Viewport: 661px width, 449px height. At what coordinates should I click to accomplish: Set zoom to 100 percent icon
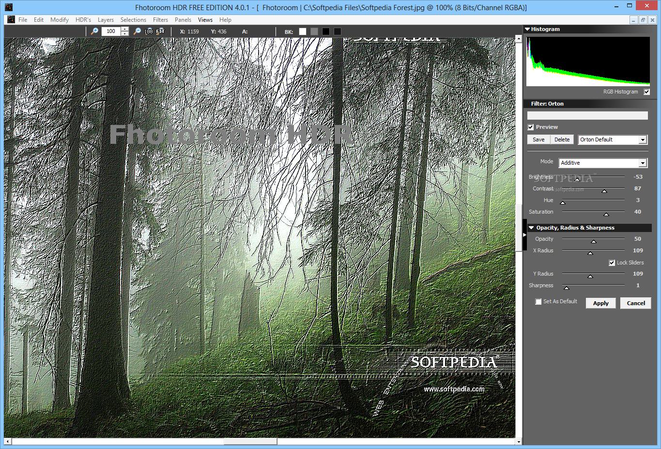pyautogui.click(x=149, y=31)
